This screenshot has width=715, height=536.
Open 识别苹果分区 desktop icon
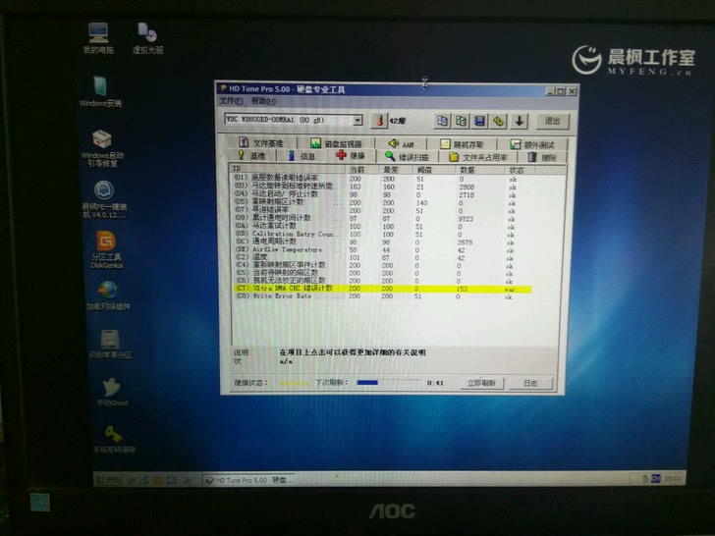[110, 345]
